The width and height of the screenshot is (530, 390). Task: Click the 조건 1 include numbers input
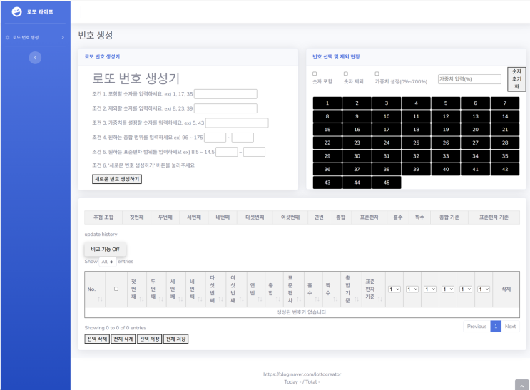225,94
